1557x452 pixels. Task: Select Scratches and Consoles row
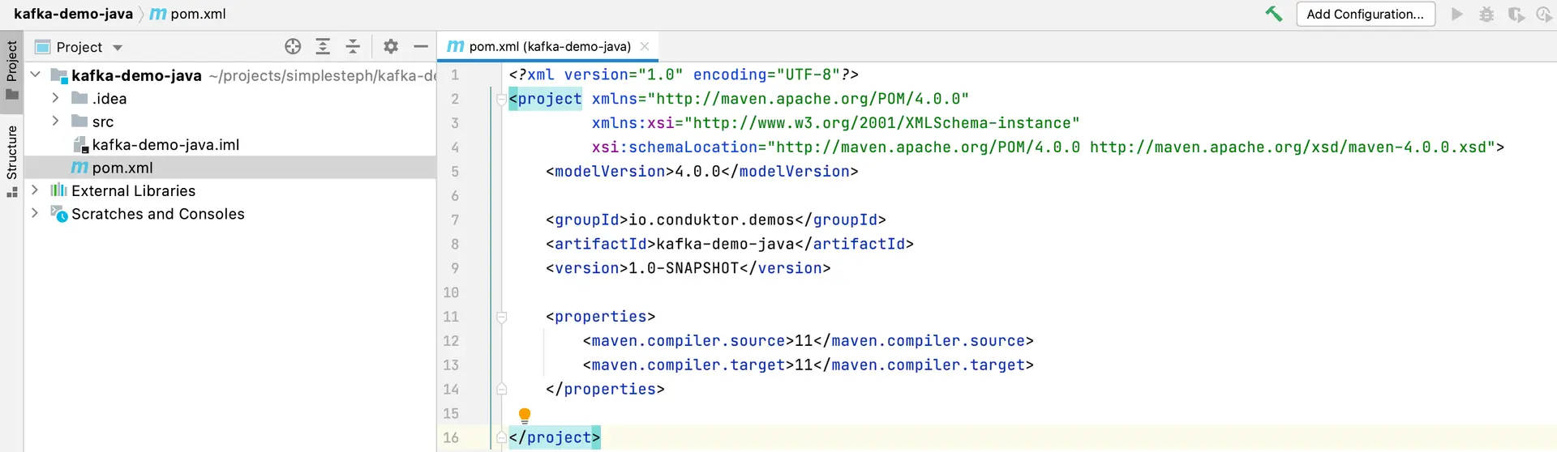click(229, 214)
